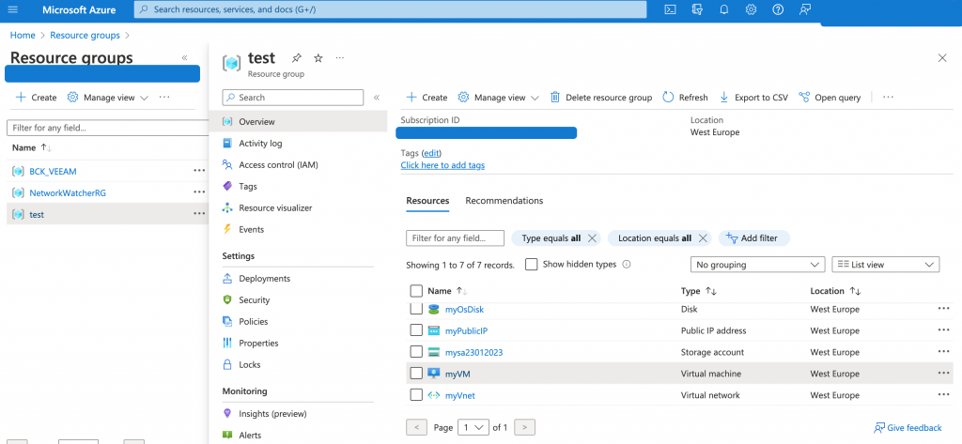Tick the select-all checkbox in the header
962x444 pixels.
tap(416, 291)
